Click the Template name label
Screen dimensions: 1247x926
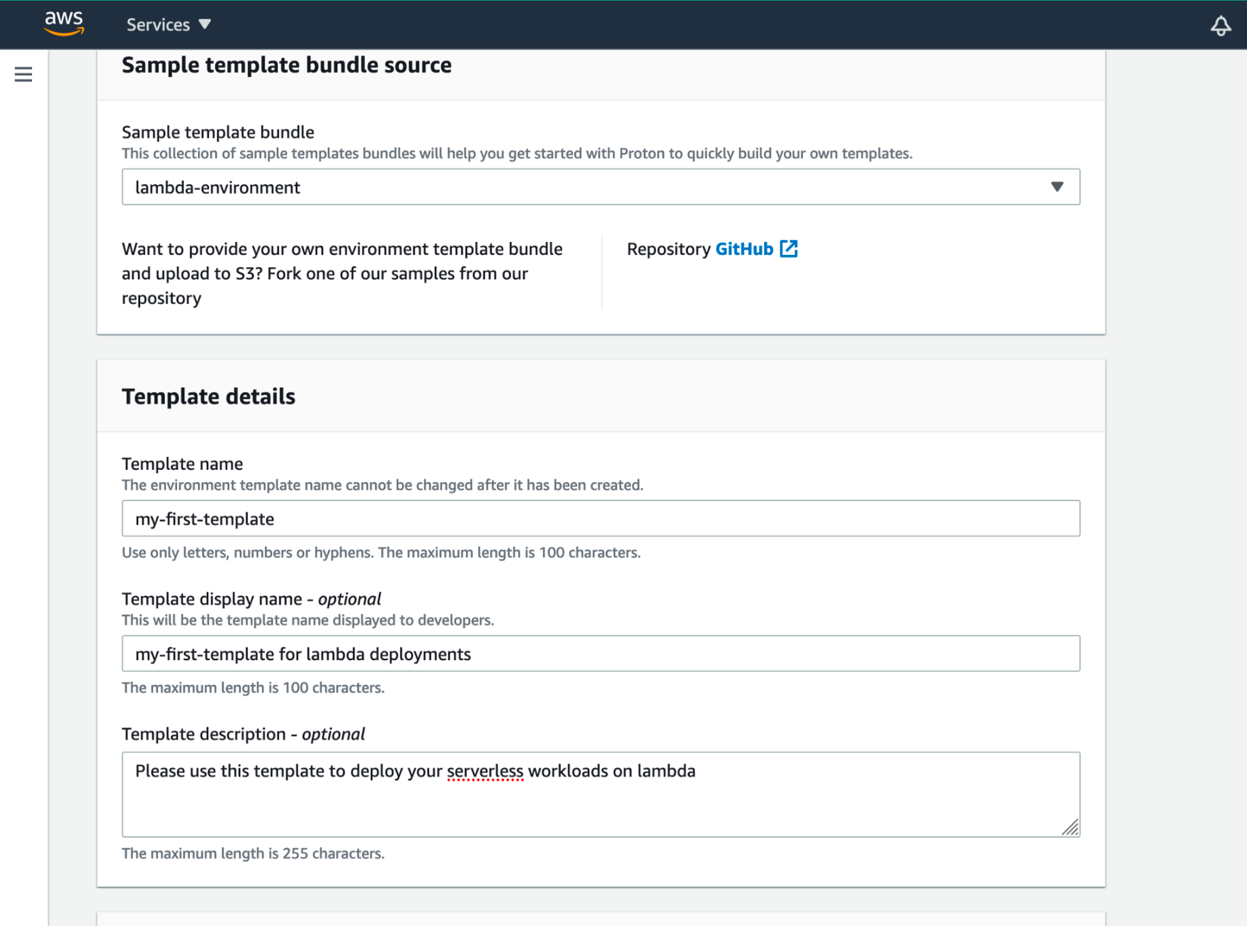(182, 464)
